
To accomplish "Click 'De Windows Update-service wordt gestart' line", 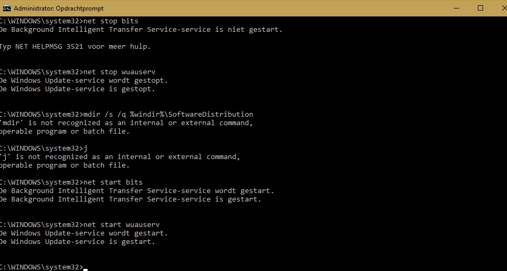I will [x=84, y=233].
